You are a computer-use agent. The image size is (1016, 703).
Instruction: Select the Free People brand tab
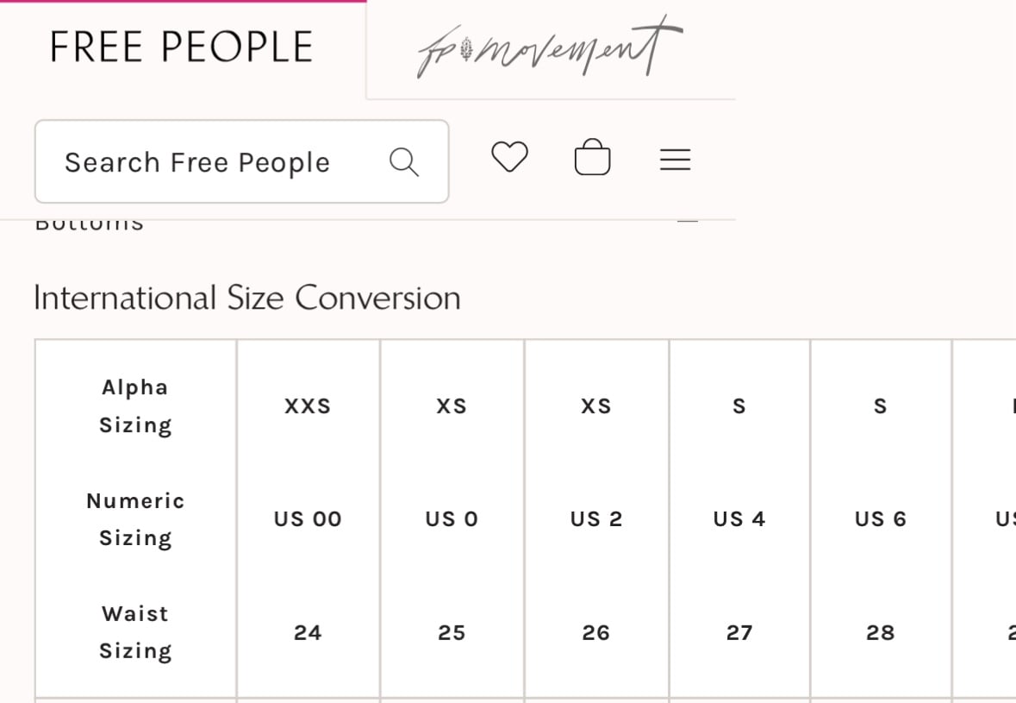pyautogui.click(x=182, y=47)
